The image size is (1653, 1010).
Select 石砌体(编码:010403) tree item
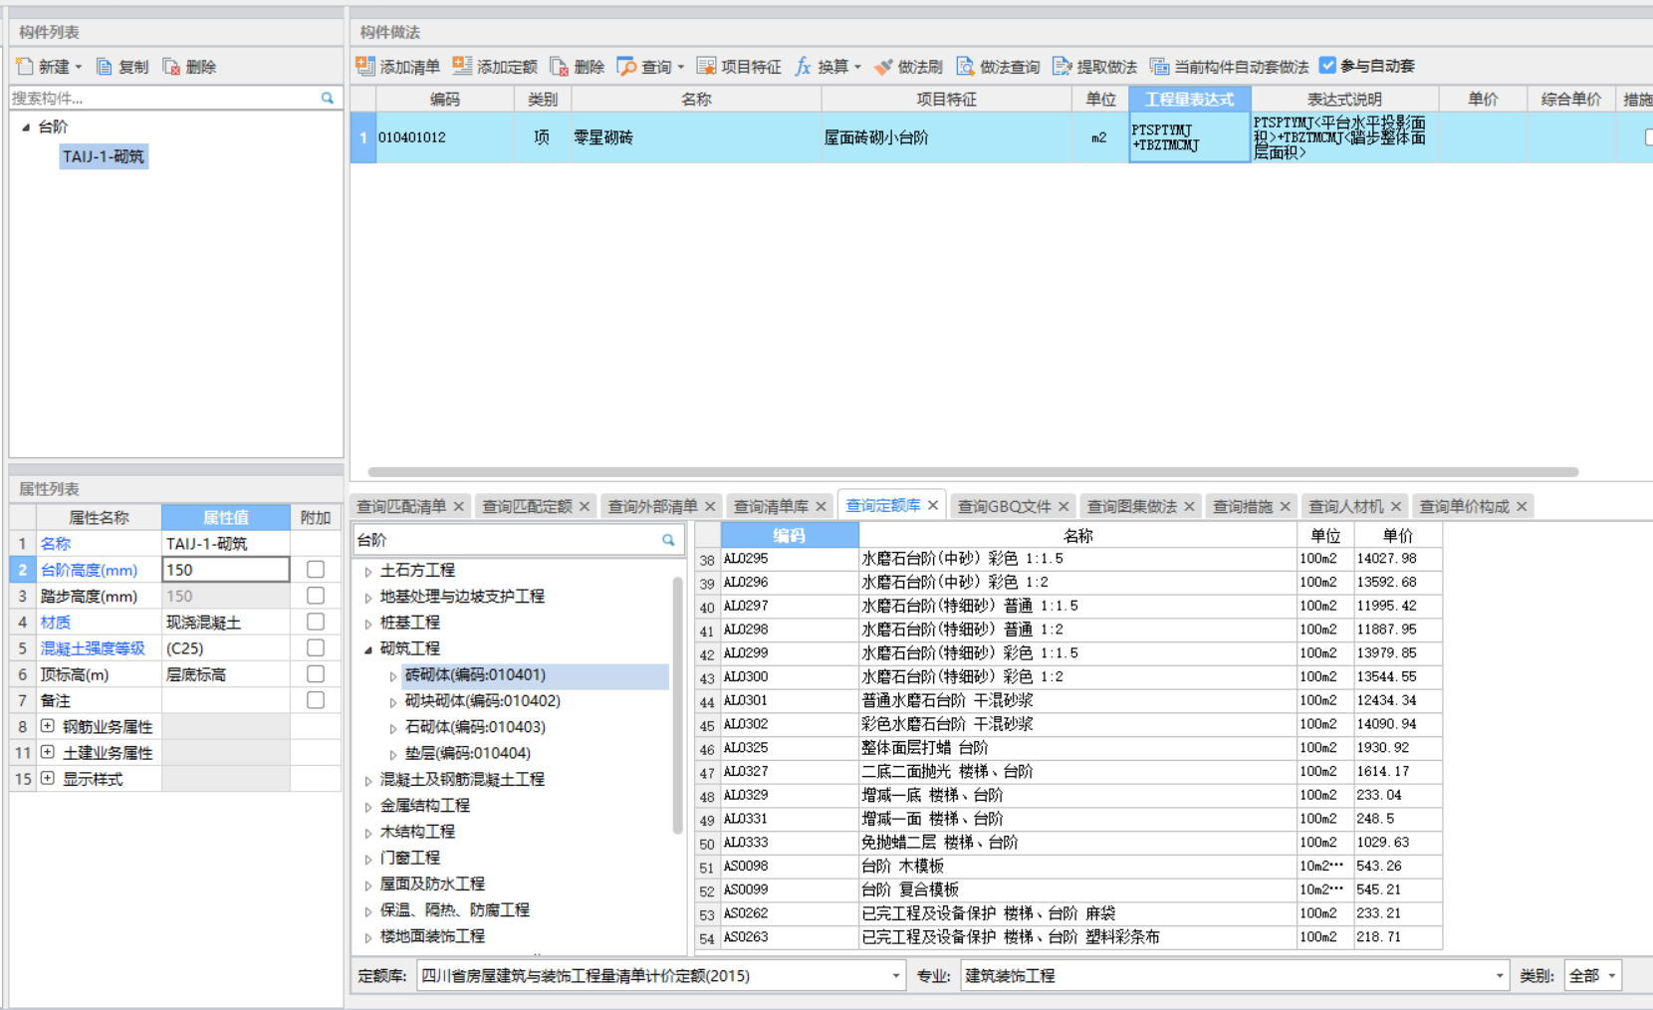(475, 727)
